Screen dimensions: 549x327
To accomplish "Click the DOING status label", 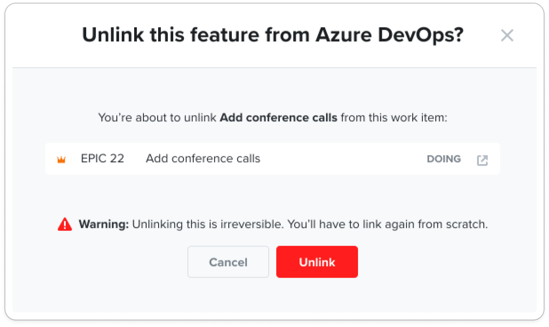I will pos(444,159).
